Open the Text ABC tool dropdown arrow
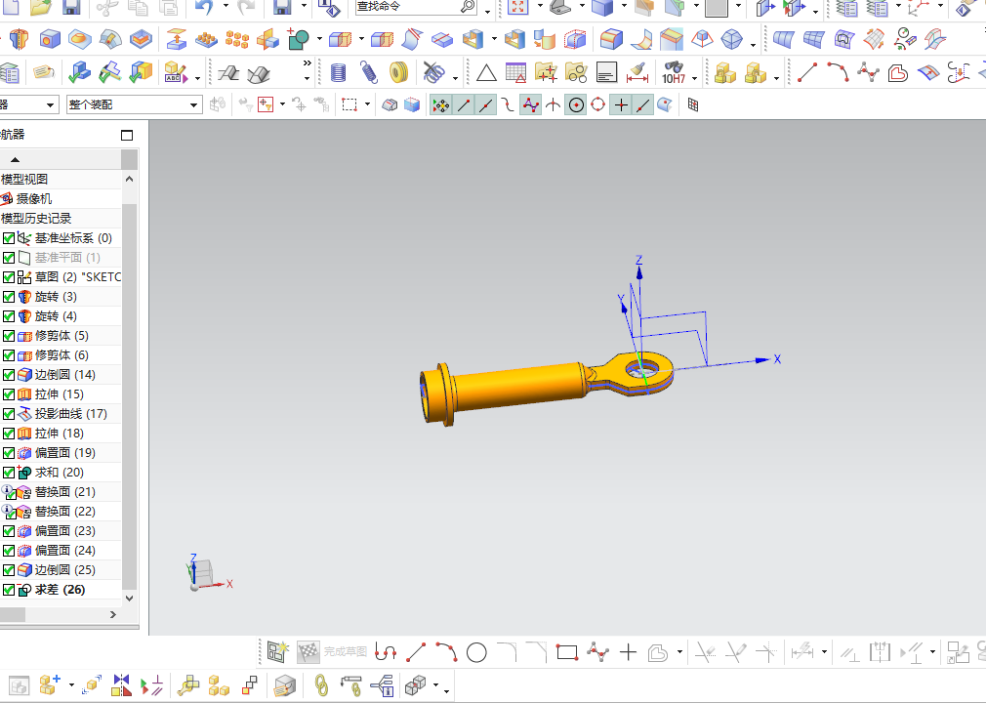The image size is (986, 704). [197, 78]
